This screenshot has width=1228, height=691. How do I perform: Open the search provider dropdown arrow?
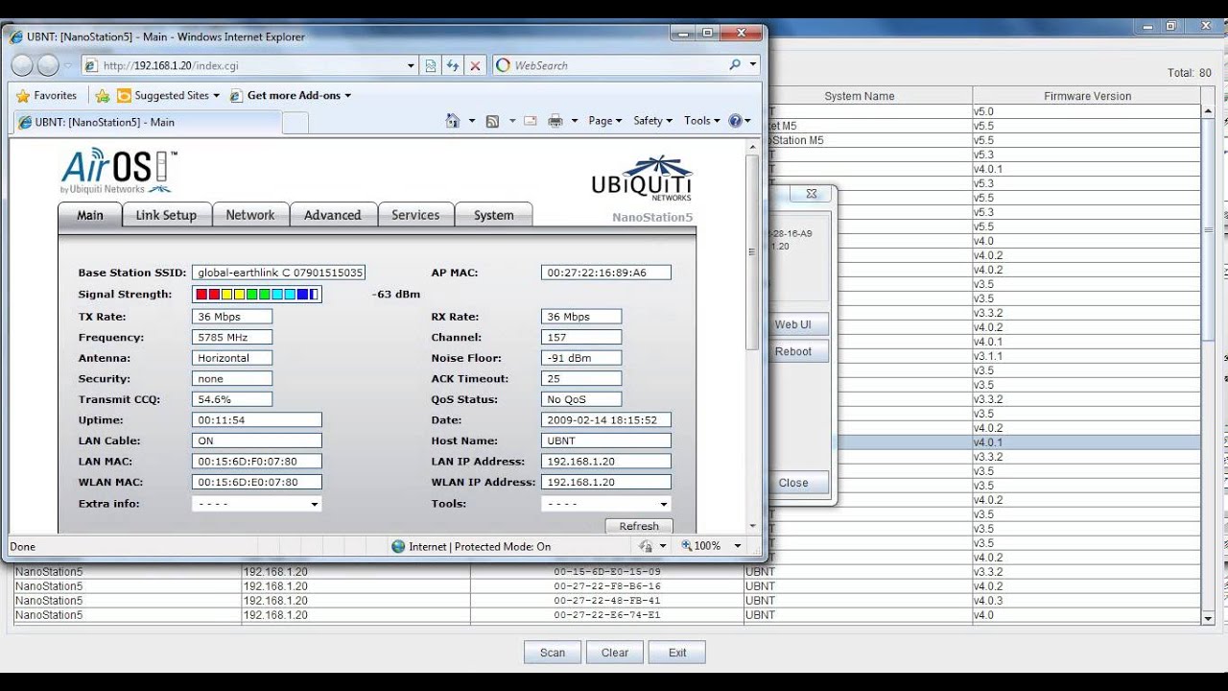coord(753,65)
